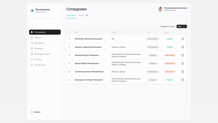Click the Заявки count badge 10
The image size is (218, 123).
[x=87, y=15]
